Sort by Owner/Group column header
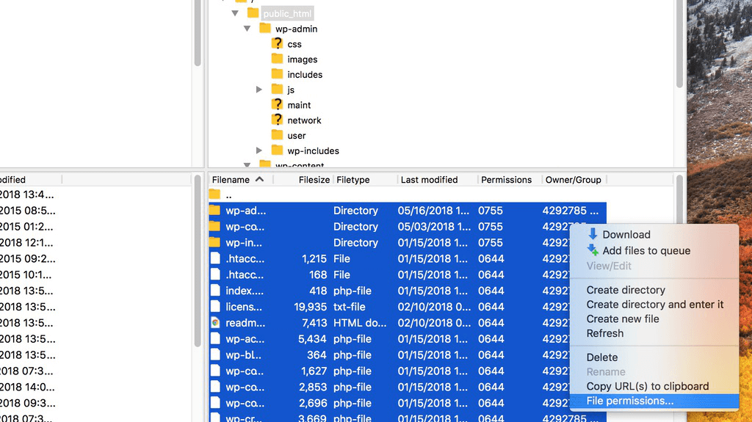This screenshot has width=752, height=422. pyautogui.click(x=573, y=179)
